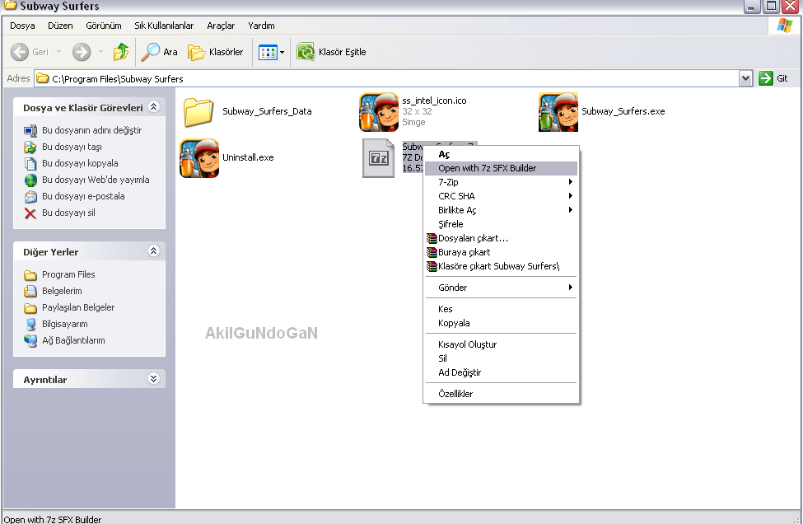
Task: Click the Up folder toolbar icon
Action: click(x=121, y=52)
